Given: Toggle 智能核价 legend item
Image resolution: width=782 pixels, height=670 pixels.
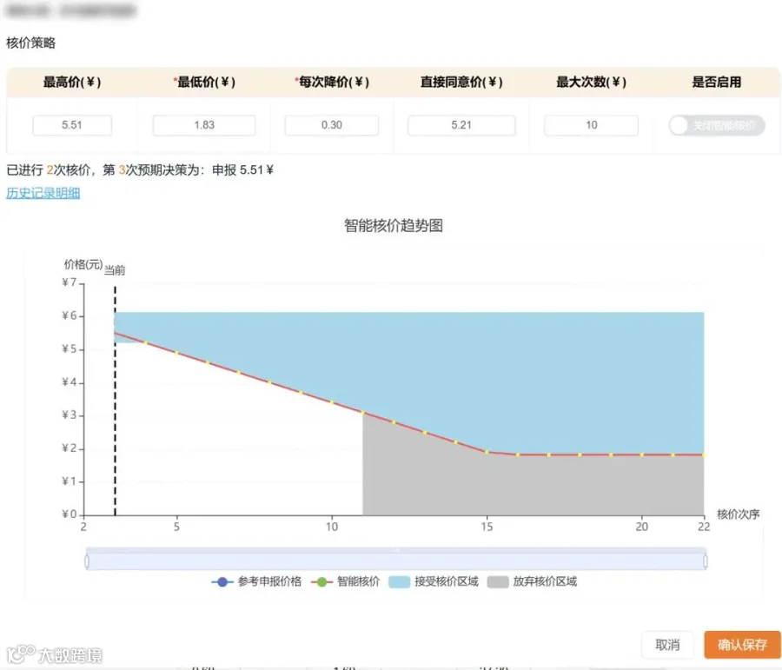Looking at the screenshot, I should pos(345,581).
